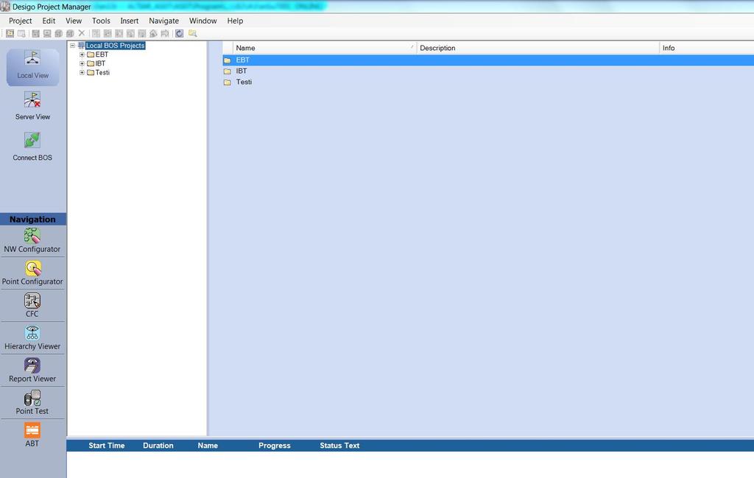The width and height of the screenshot is (754, 478).
Task: Open the View menu
Action: click(74, 21)
